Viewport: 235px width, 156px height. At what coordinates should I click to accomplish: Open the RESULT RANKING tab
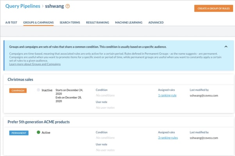click(x=98, y=22)
